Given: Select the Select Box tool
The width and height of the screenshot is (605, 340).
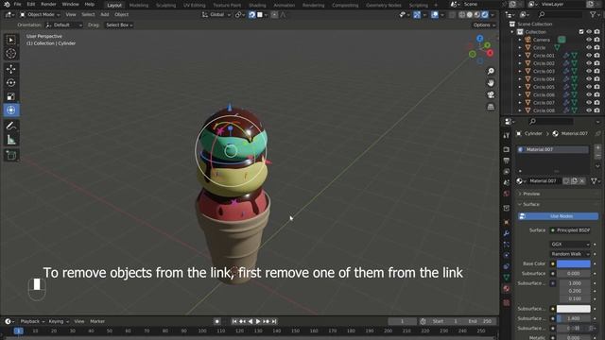Looking at the screenshot, I should (x=10, y=40).
